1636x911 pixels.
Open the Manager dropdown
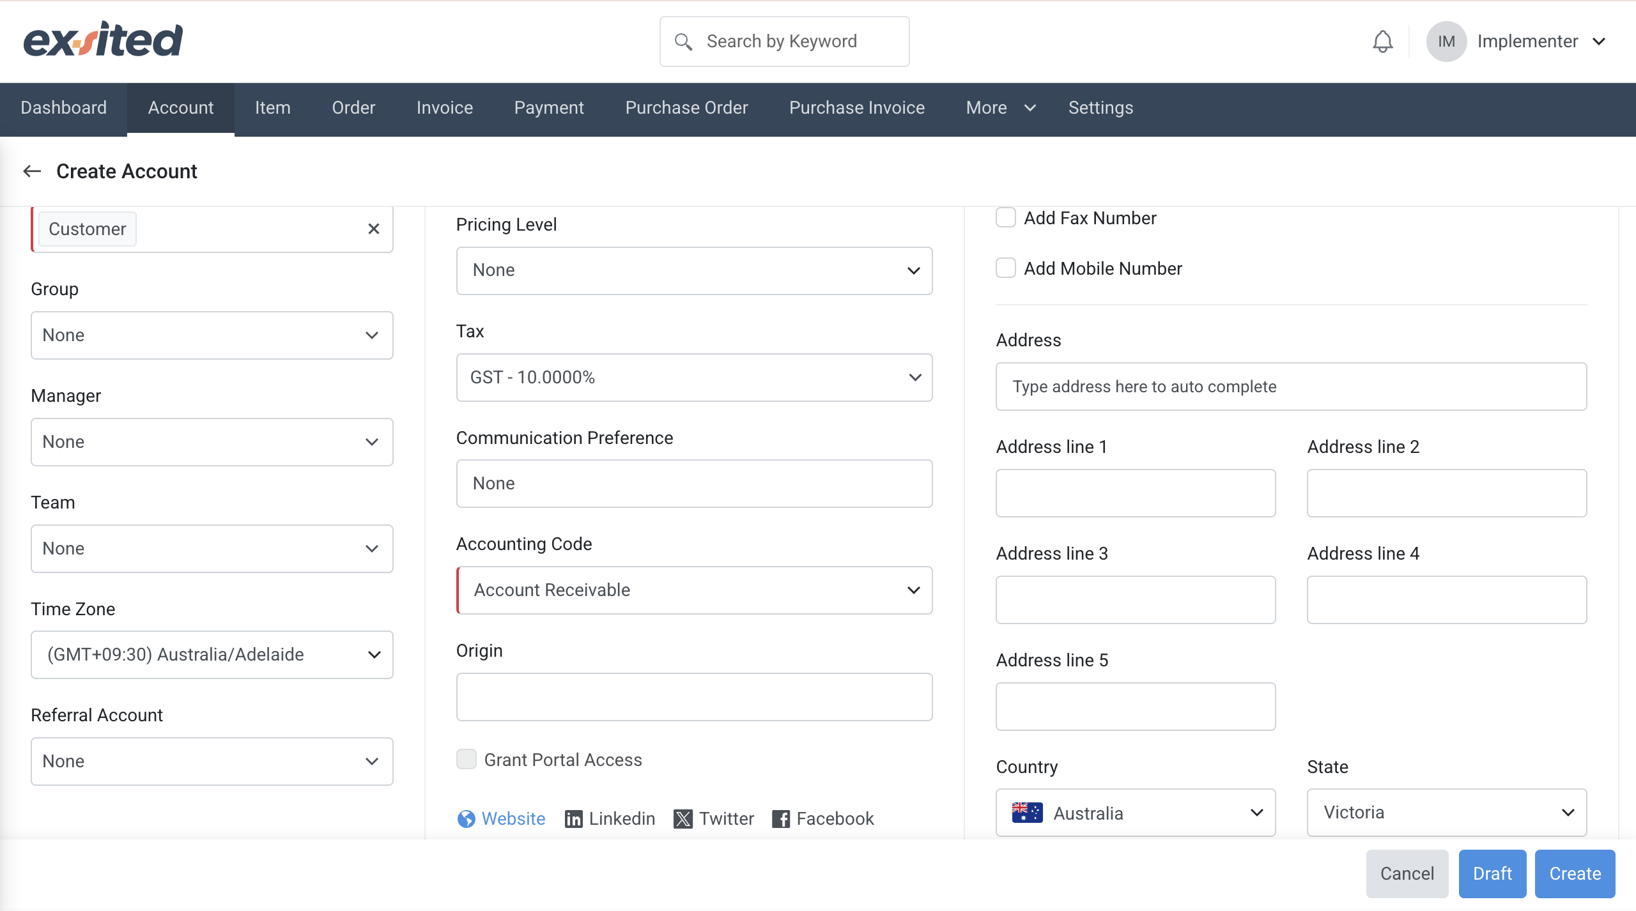pos(212,442)
